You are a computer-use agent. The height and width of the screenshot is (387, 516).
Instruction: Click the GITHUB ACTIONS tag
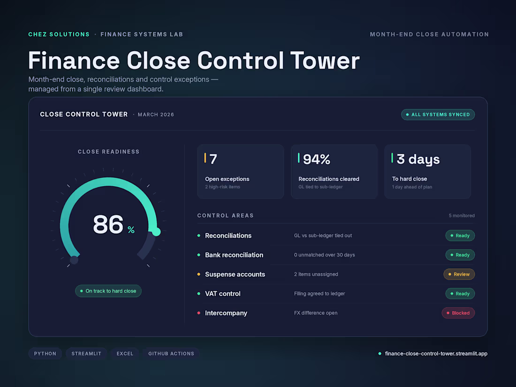click(x=171, y=354)
